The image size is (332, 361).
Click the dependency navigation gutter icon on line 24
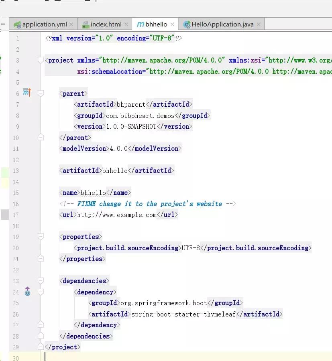point(27,292)
